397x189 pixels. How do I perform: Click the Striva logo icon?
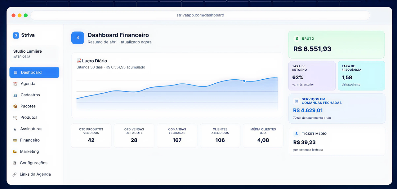[x=16, y=35]
